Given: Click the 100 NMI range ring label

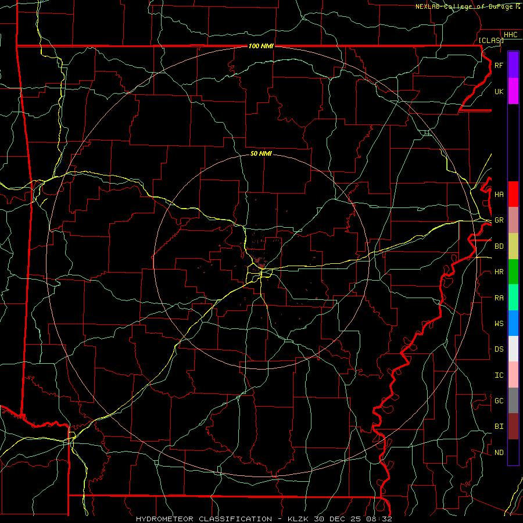Looking at the screenshot, I should 261,46.
